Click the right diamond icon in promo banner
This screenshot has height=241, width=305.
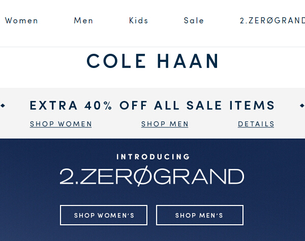[x=302, y=106]
